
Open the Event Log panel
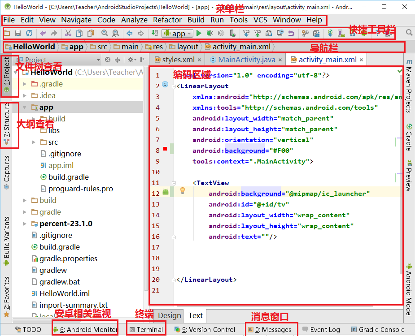coord(321,330)
